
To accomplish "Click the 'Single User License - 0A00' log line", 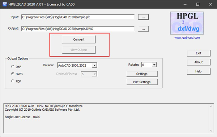I will coord(22,117).
